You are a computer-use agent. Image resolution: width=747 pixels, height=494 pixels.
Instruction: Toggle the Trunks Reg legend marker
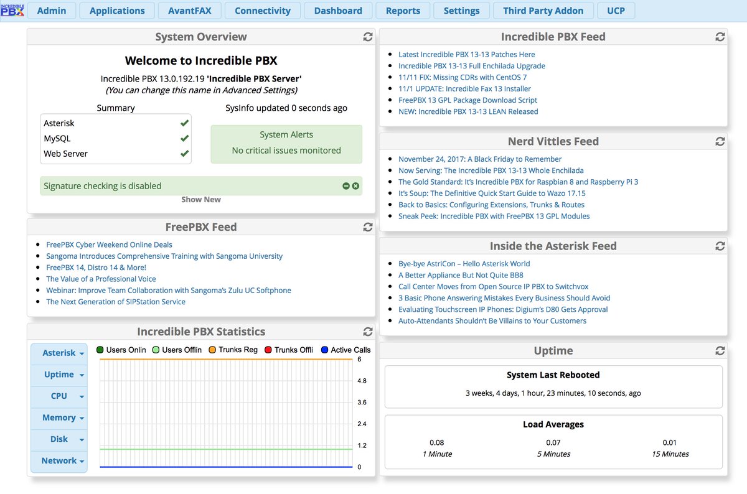pyautogui.click(x=212, y=350)
